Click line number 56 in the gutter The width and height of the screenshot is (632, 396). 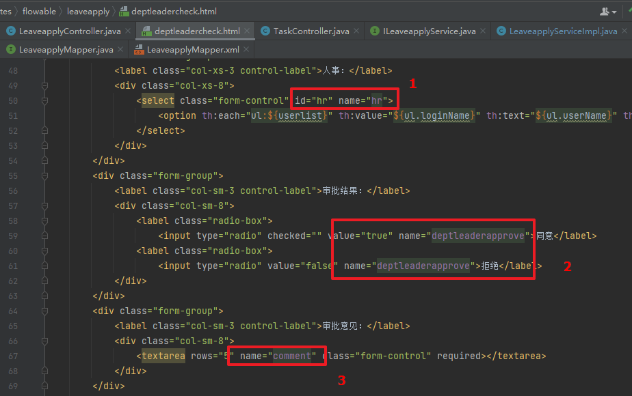coord(13,190)
